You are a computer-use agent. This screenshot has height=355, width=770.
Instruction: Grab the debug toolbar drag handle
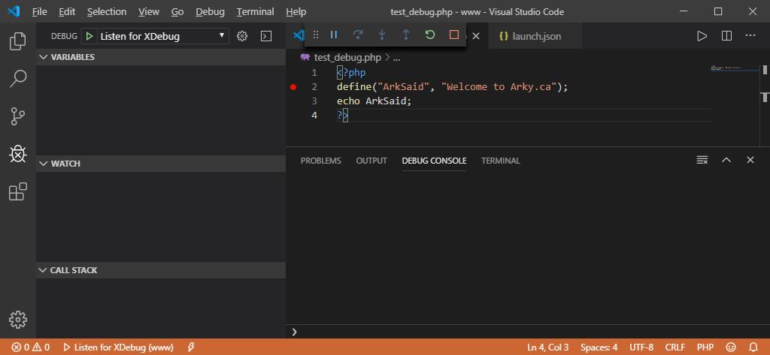(x=316, y=35)
